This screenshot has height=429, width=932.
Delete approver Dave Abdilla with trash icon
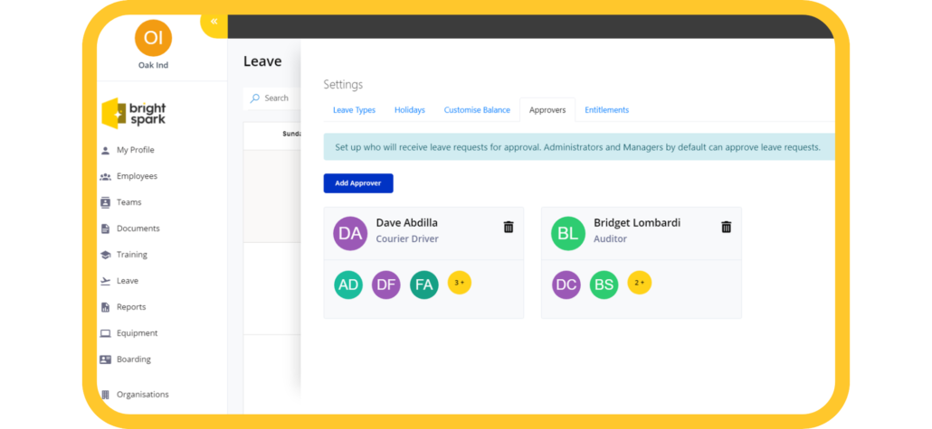tap(509, 227)
